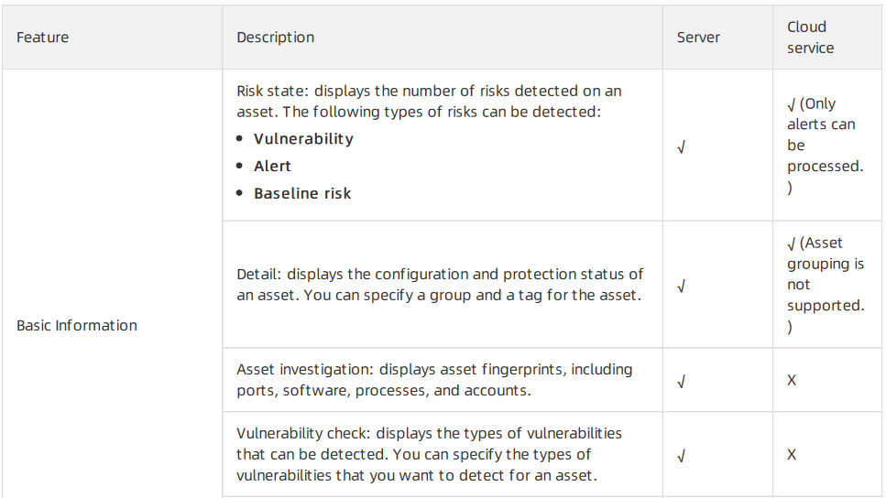Click the Server column header
This screenshot has height=498, width=886.
pyautogui.click(x=698, y=38)
